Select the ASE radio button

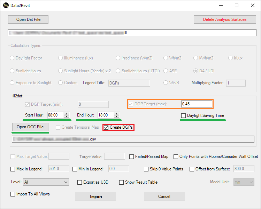pyautogui.click(x=166, y=71)
